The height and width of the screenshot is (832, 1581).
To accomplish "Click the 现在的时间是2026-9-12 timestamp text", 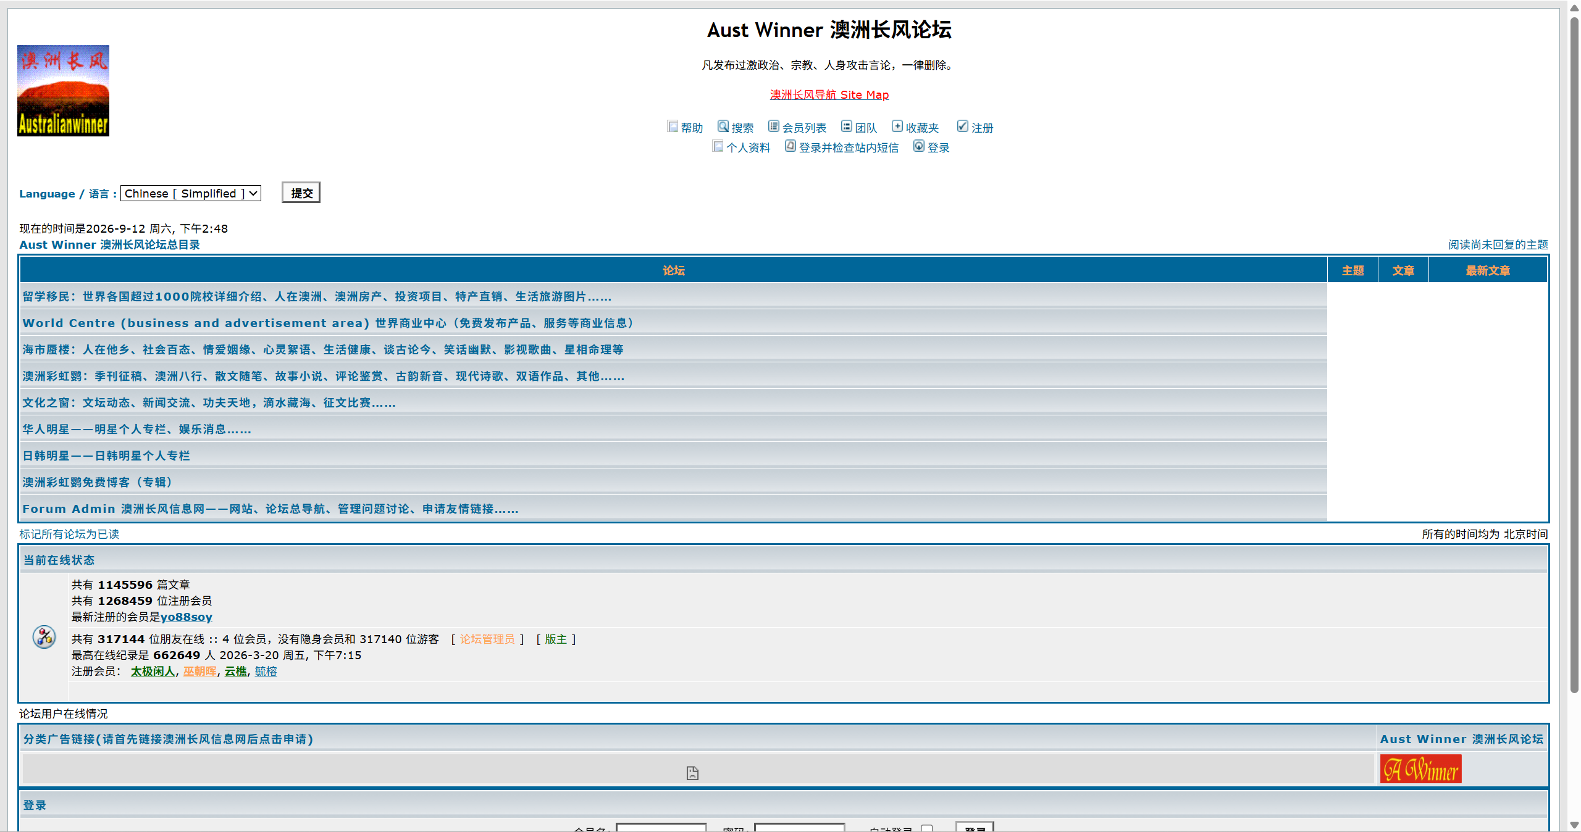I will (124, 229).
